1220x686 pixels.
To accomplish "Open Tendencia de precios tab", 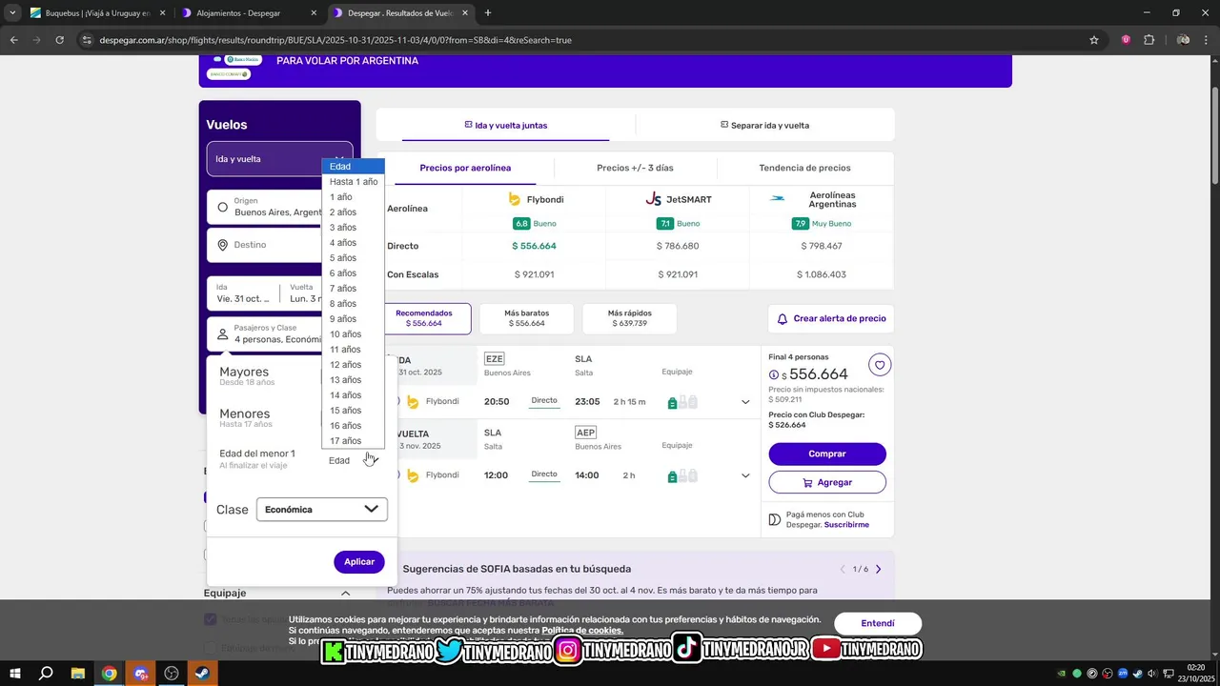I will pyautogui.click(x=804, y=168).
